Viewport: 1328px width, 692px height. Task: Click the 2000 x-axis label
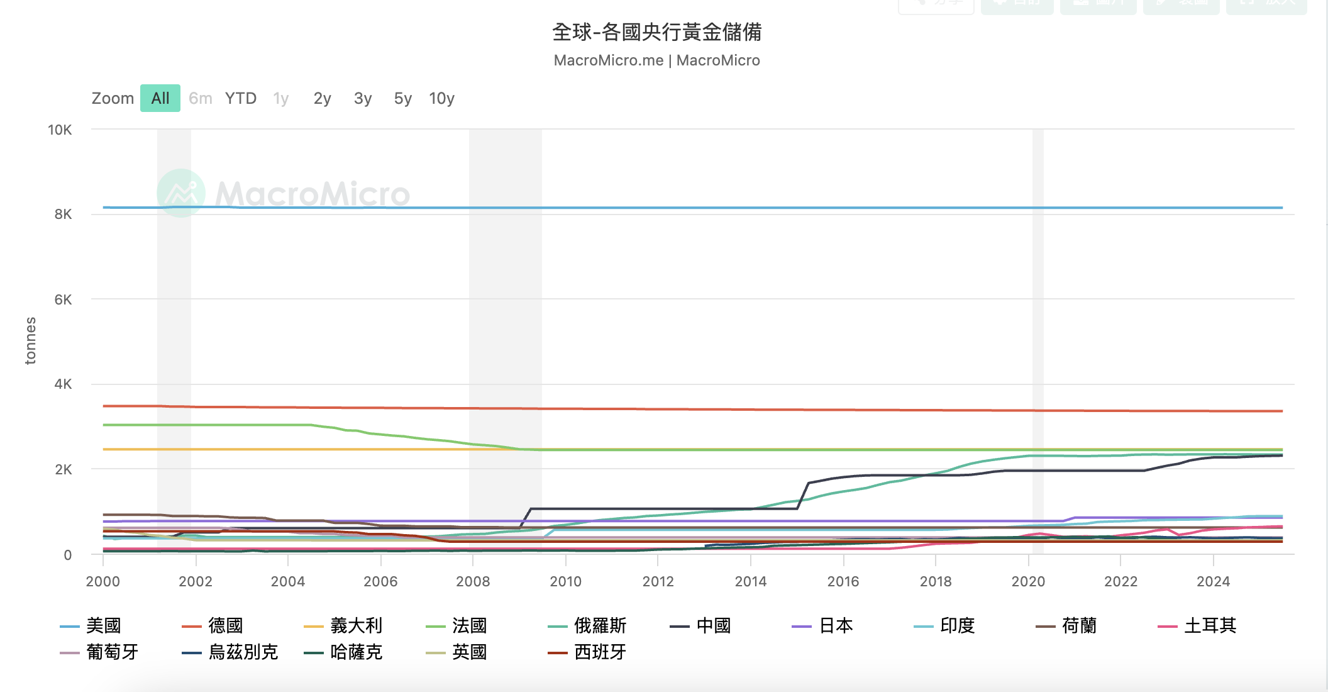click(103, 581)
